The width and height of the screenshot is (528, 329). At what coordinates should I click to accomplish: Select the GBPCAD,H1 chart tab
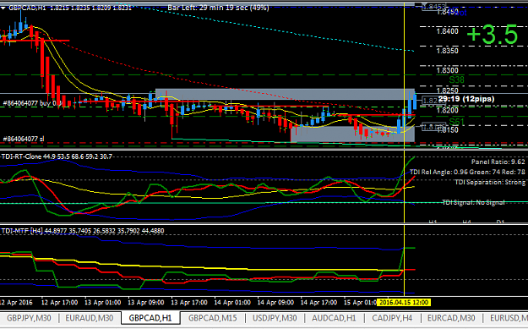point(150,318)
